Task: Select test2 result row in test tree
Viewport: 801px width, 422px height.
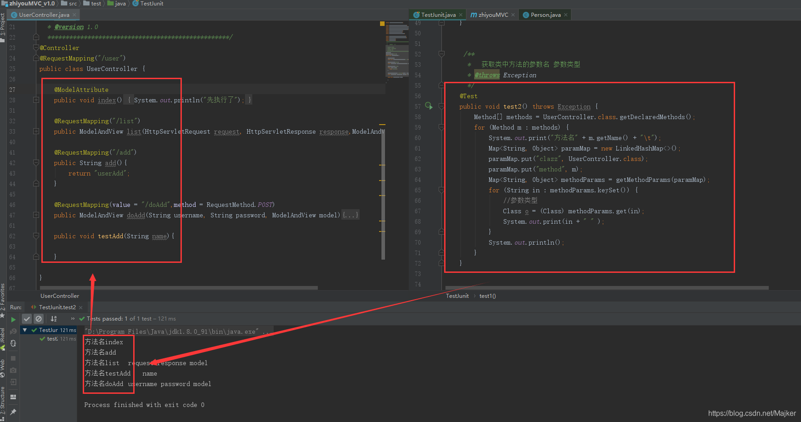Action: [58, 339]
